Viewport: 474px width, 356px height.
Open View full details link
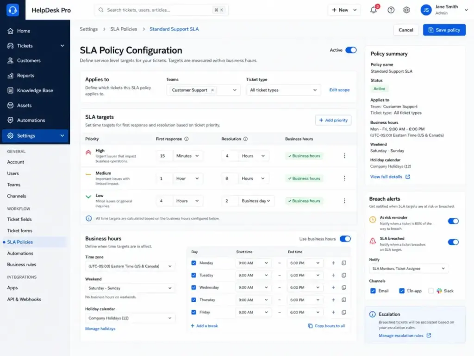click(390, 177)
